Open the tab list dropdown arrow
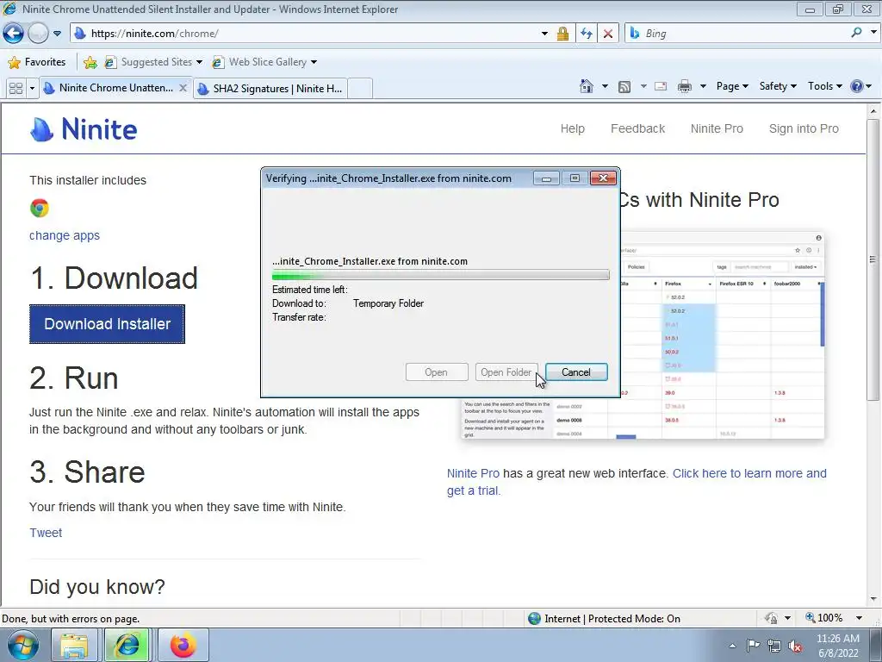The height and width of the screenshot is (662, 882). pyautogui.click(x=32, y=89)
